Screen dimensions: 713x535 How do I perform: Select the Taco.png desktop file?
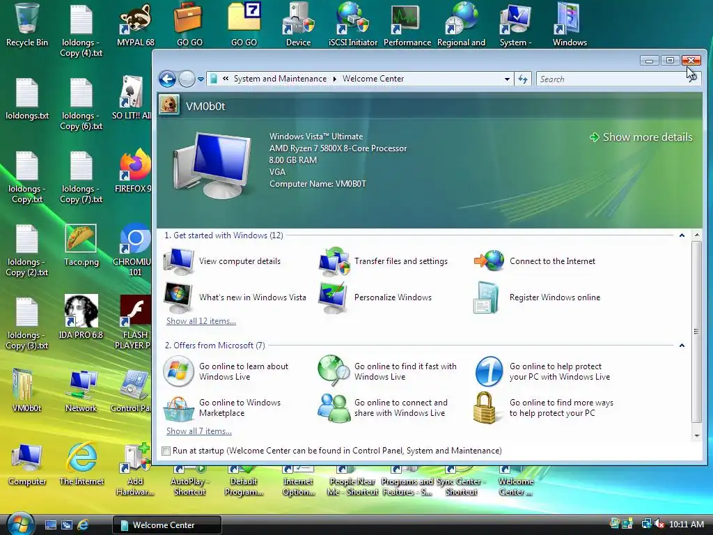pyautogui.click(x=81, y=246)
